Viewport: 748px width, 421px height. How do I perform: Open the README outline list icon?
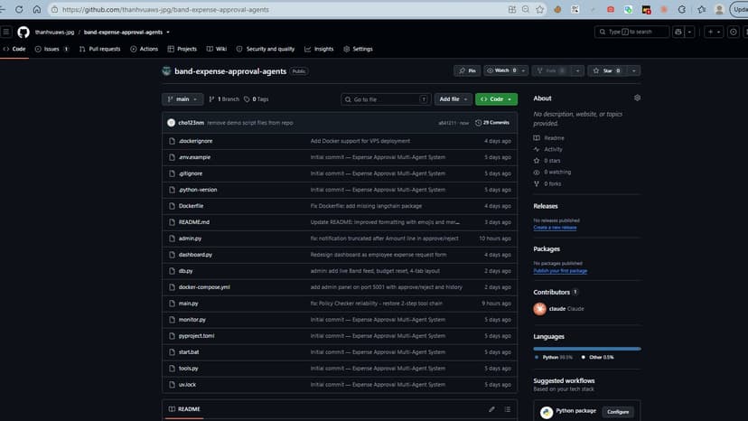point(508,409)
